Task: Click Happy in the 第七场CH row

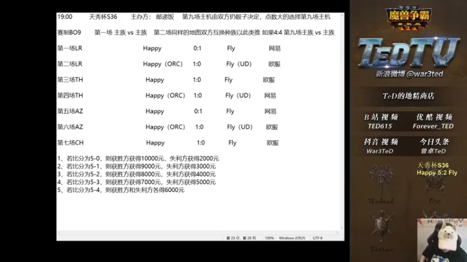Action: 155,143
